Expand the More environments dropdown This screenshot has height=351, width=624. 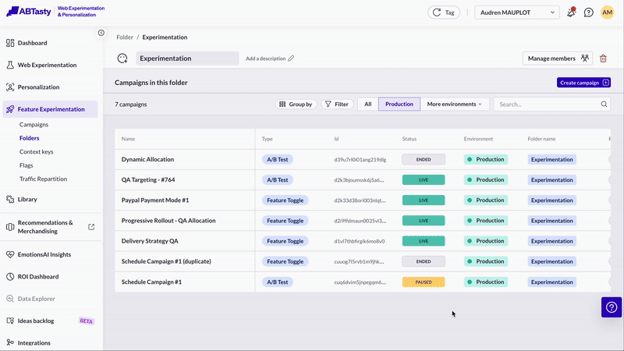pyautogui.click(x=454, y=104)
